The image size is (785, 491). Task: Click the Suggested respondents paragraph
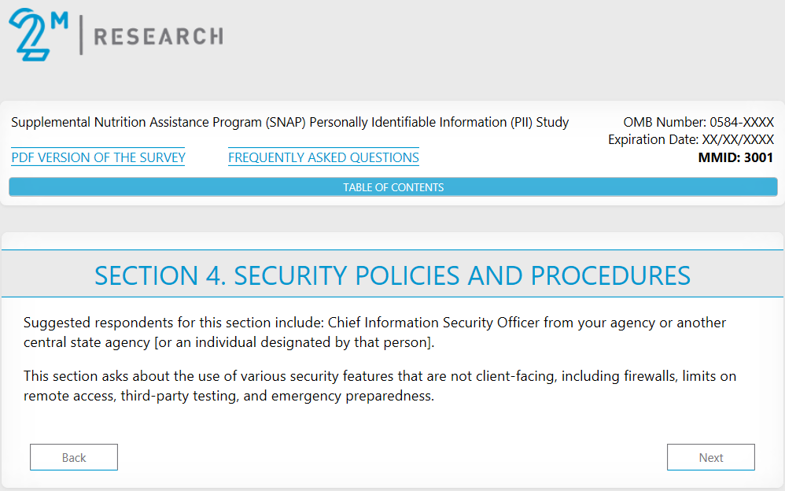[374, 332]
